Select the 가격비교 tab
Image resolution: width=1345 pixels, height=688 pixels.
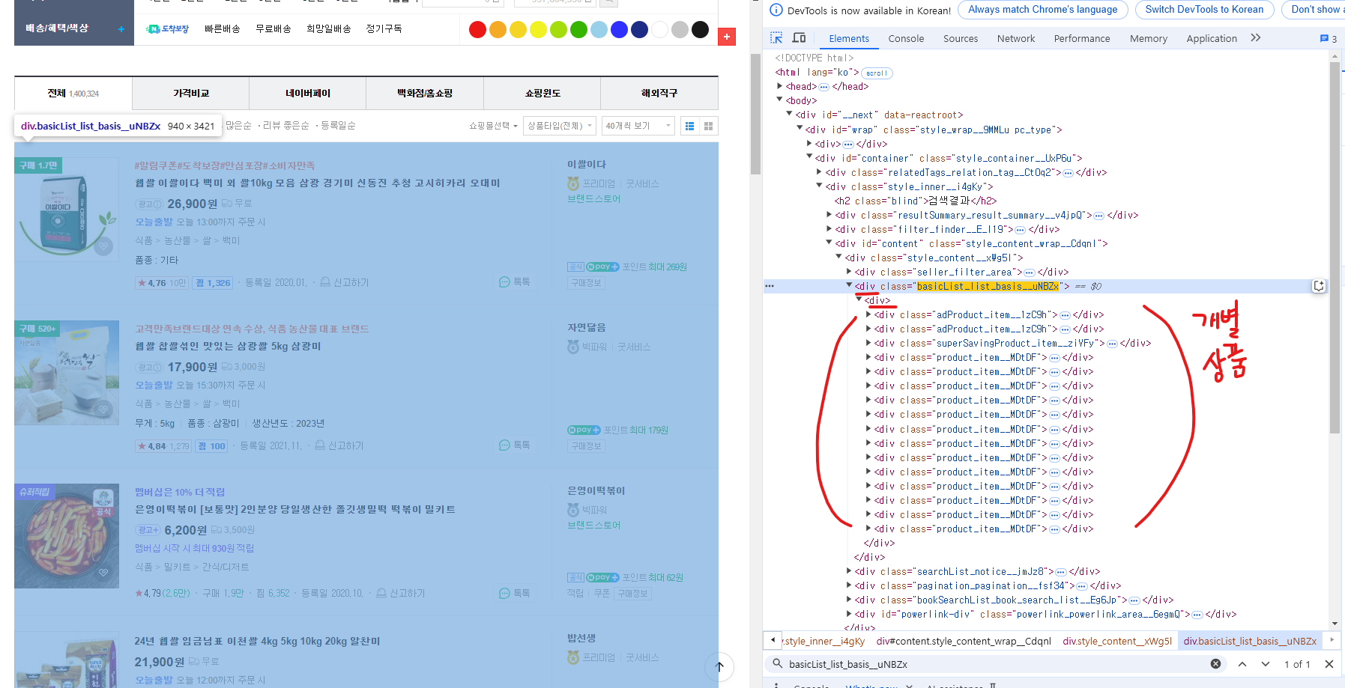pyautogui.click(x=191, y=94)
